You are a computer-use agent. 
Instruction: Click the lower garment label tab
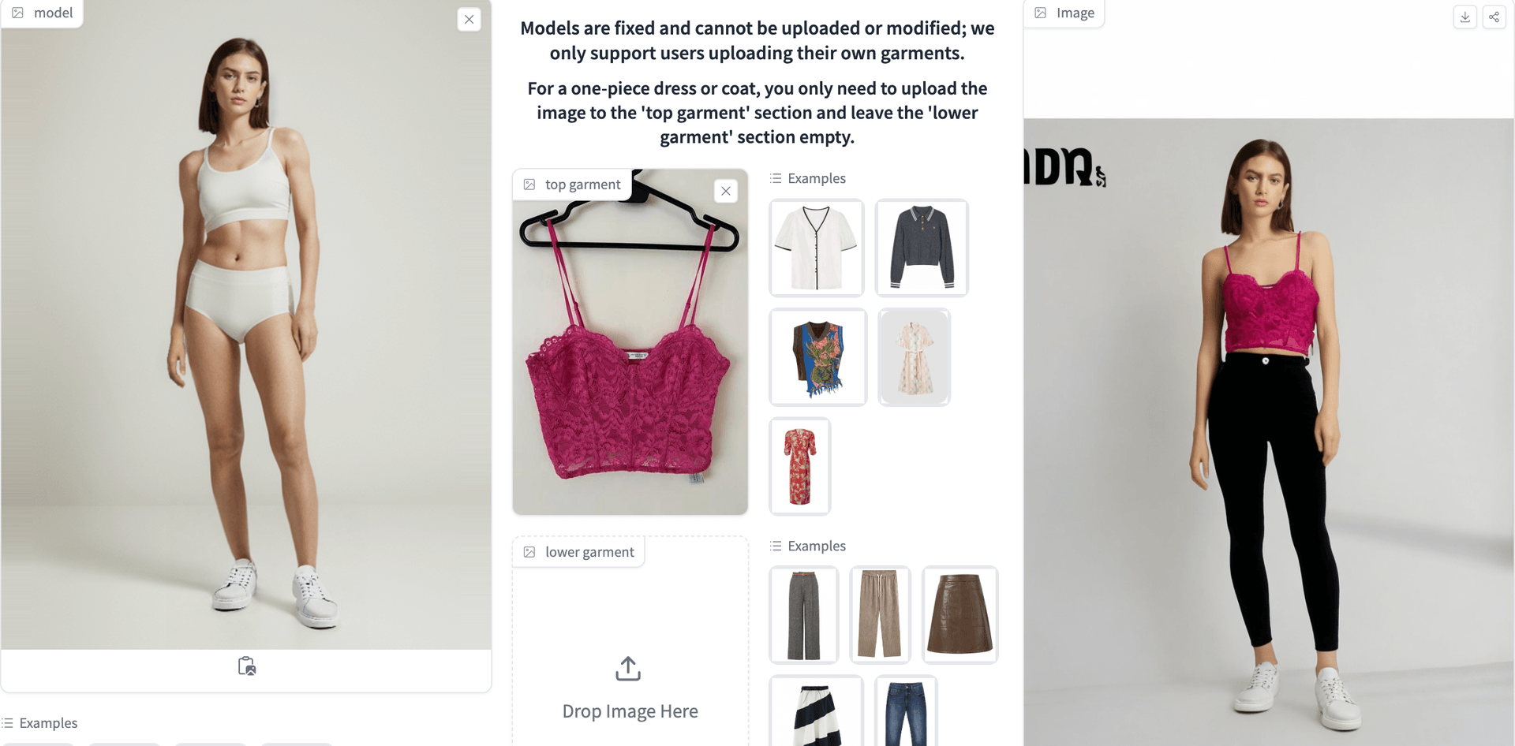pyautogui.click(x=580, y=552)
